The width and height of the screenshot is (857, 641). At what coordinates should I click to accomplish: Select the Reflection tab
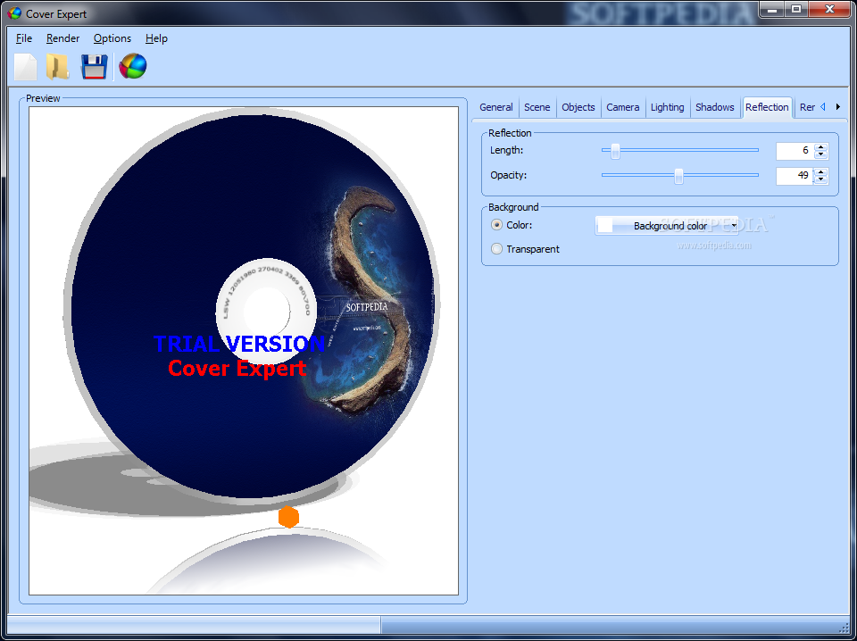pyautogui.click(x=767, y=107)
